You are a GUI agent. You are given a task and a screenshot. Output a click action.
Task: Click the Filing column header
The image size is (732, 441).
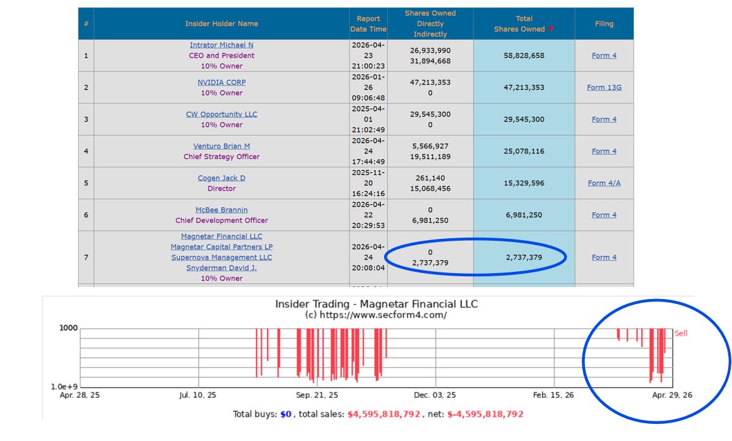coord(604,24)
